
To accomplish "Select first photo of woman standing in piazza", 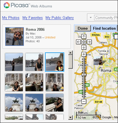I will pyautogui.click(x=14, y=62).
